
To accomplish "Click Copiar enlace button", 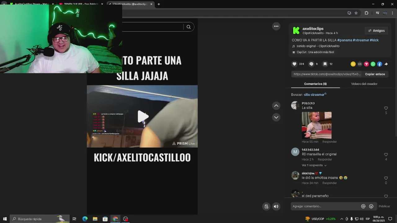I will [x=375, y=74].
